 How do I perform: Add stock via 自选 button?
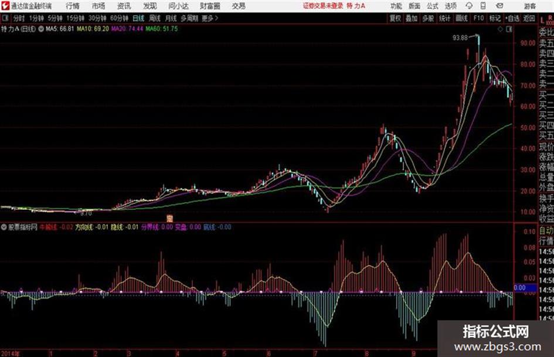click(512, 18)
